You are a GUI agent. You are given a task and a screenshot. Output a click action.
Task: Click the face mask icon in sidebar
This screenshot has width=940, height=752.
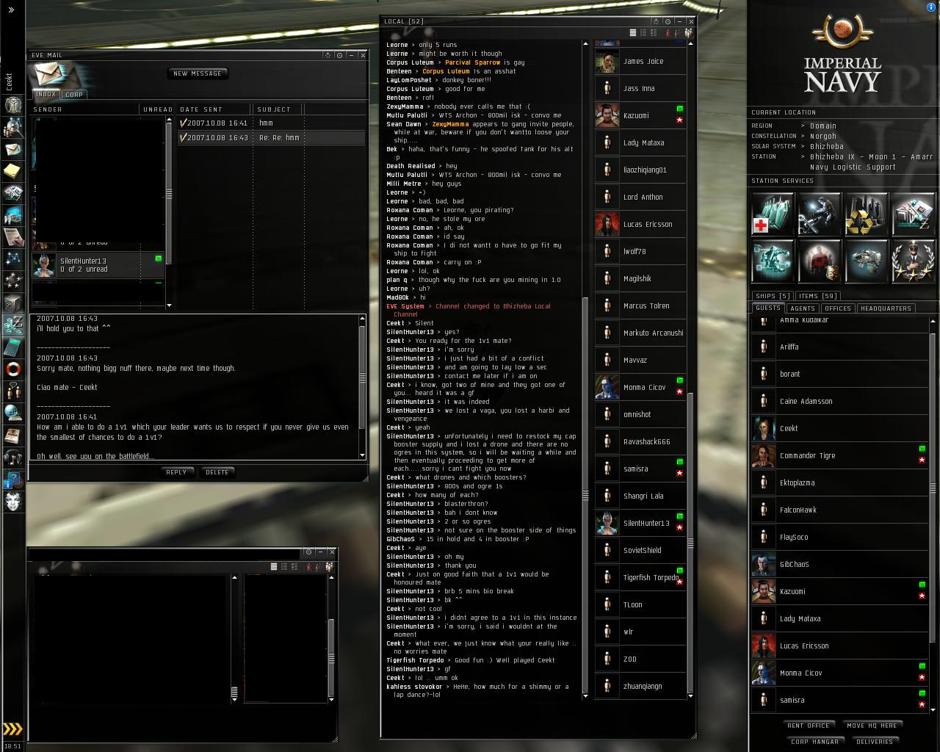pos(13,502)
